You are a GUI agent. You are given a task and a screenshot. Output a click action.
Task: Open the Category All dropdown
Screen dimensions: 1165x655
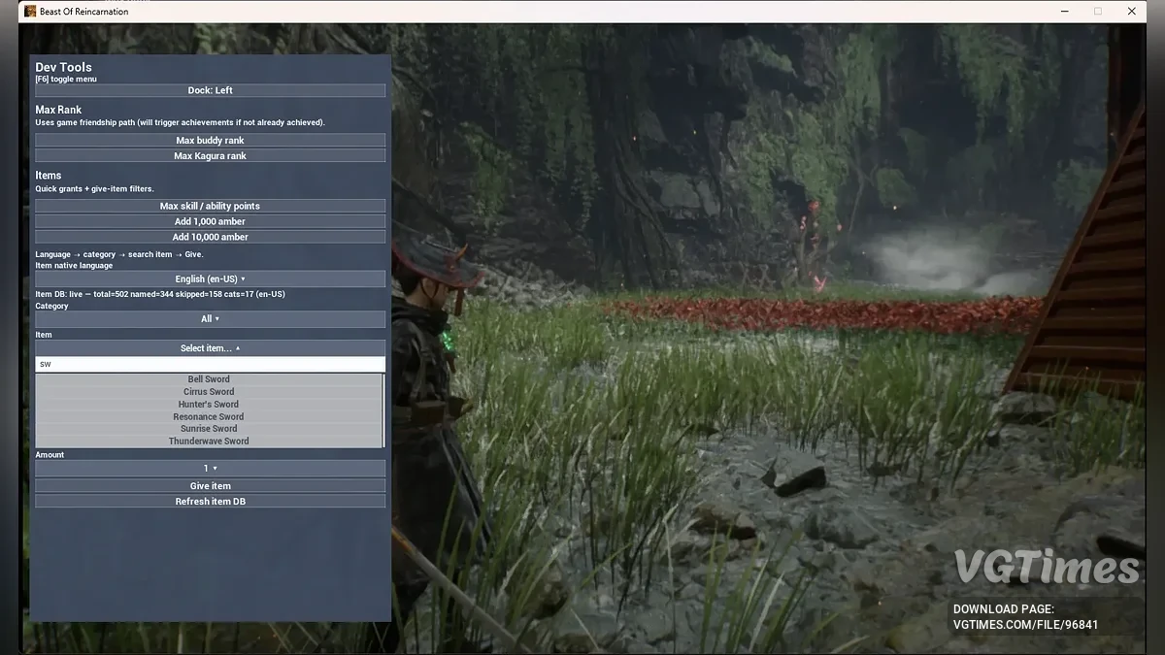[x=211, y=319]
